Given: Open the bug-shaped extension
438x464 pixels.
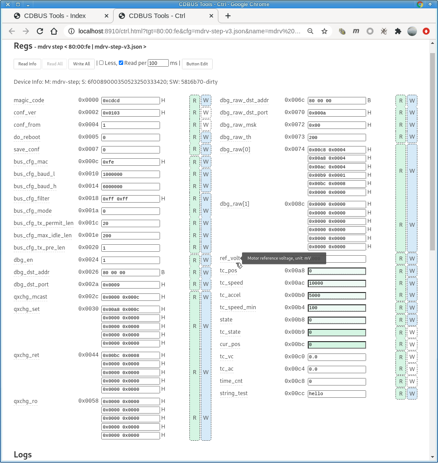Looking at the screenshot, I should (384, 31).
